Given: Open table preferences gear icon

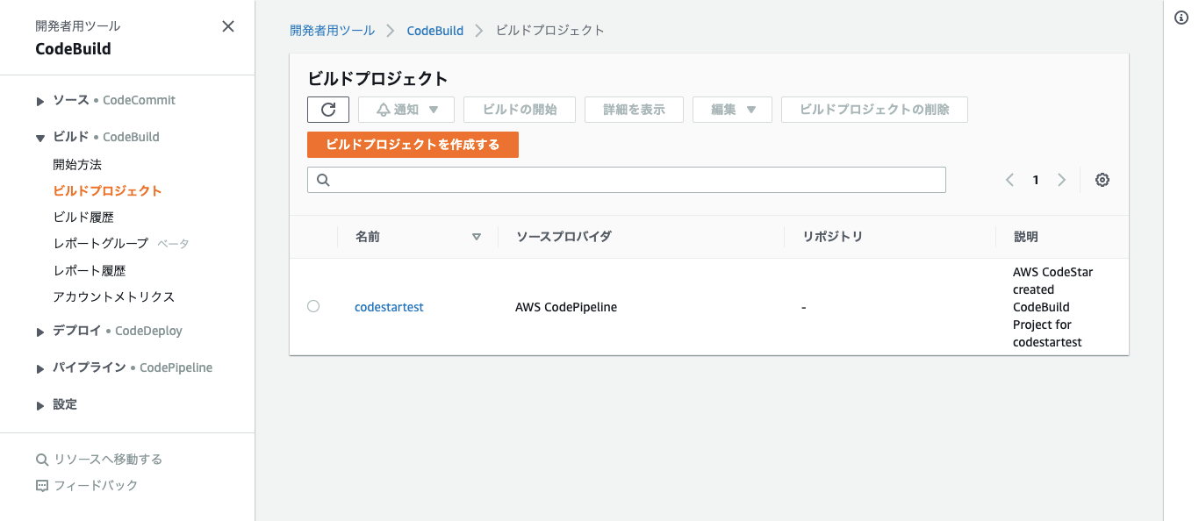Looking at the screenshot, I should 1102,180.
